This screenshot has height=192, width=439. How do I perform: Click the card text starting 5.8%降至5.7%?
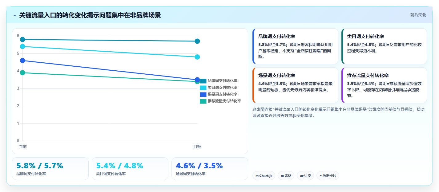[x=296, y=51]
